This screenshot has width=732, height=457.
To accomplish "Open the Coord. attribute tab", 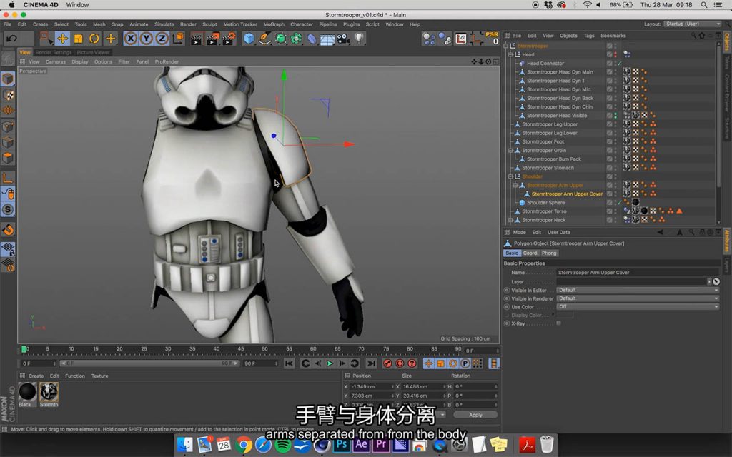I will coord(530,253).
